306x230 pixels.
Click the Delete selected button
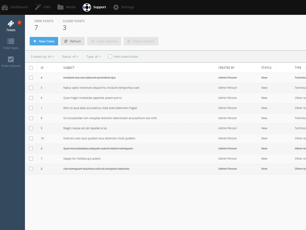[141, 41]
